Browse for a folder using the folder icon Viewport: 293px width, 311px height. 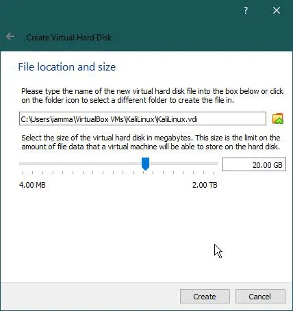pyautogui.click(x=278, y=119)
